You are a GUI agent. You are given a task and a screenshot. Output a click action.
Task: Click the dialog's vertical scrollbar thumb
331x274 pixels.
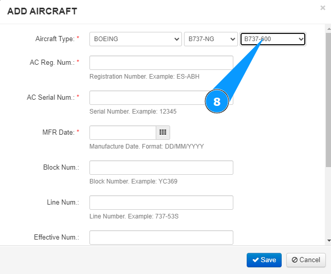coord(328,98)
